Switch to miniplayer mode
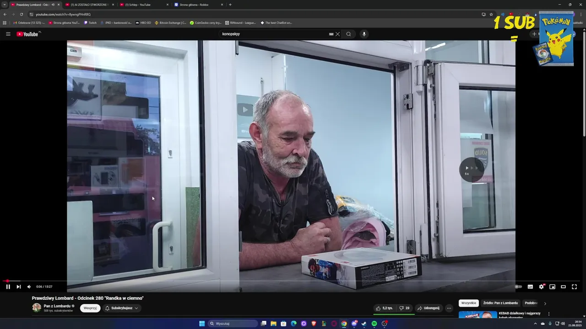The width and height of the screenshot is (586, 329). tap(552, 287)
